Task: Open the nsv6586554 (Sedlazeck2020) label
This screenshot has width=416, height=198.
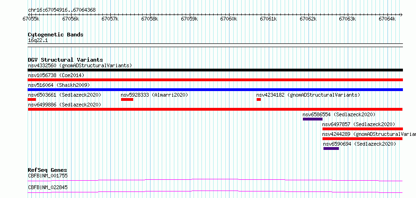Action: (339, 114)
